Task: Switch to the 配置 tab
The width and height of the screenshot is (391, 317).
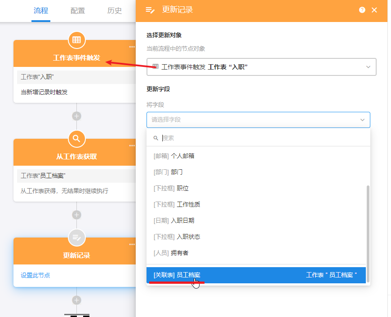Action: (78, 11)
